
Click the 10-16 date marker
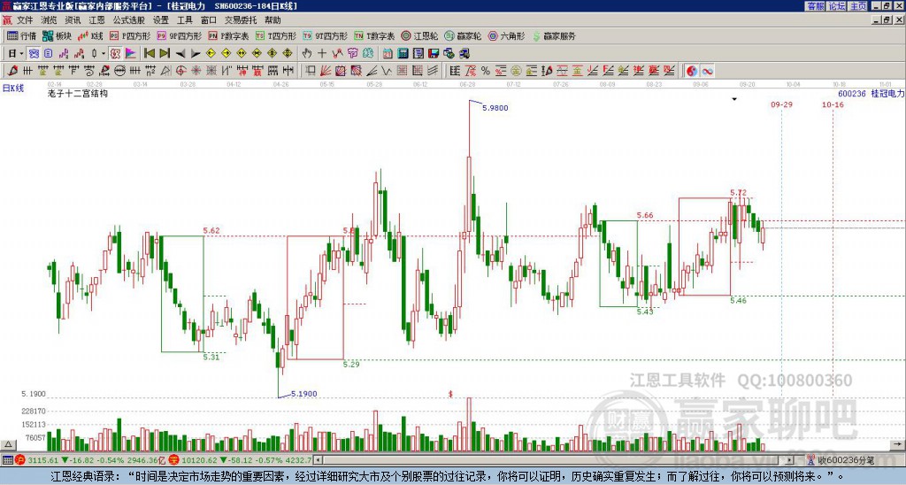click(x=833, y=104)
